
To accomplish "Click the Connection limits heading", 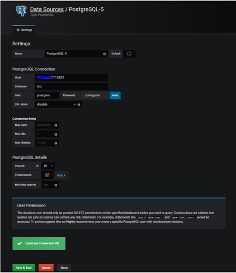I will (x=24, y=119).
